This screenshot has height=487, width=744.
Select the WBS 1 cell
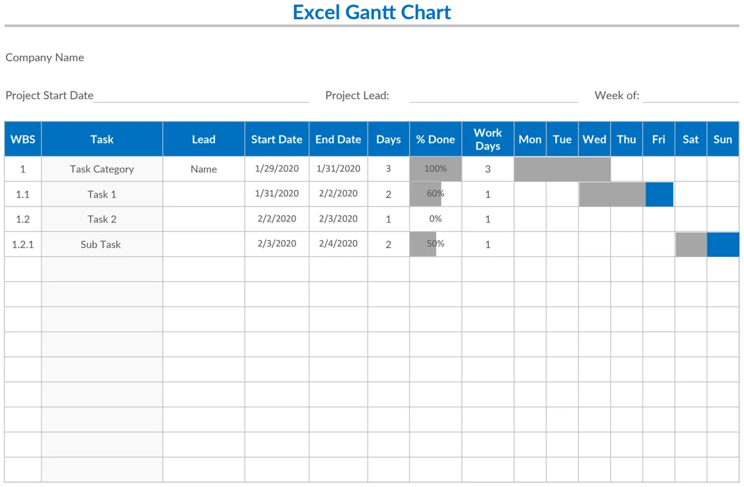click(23, 169)
